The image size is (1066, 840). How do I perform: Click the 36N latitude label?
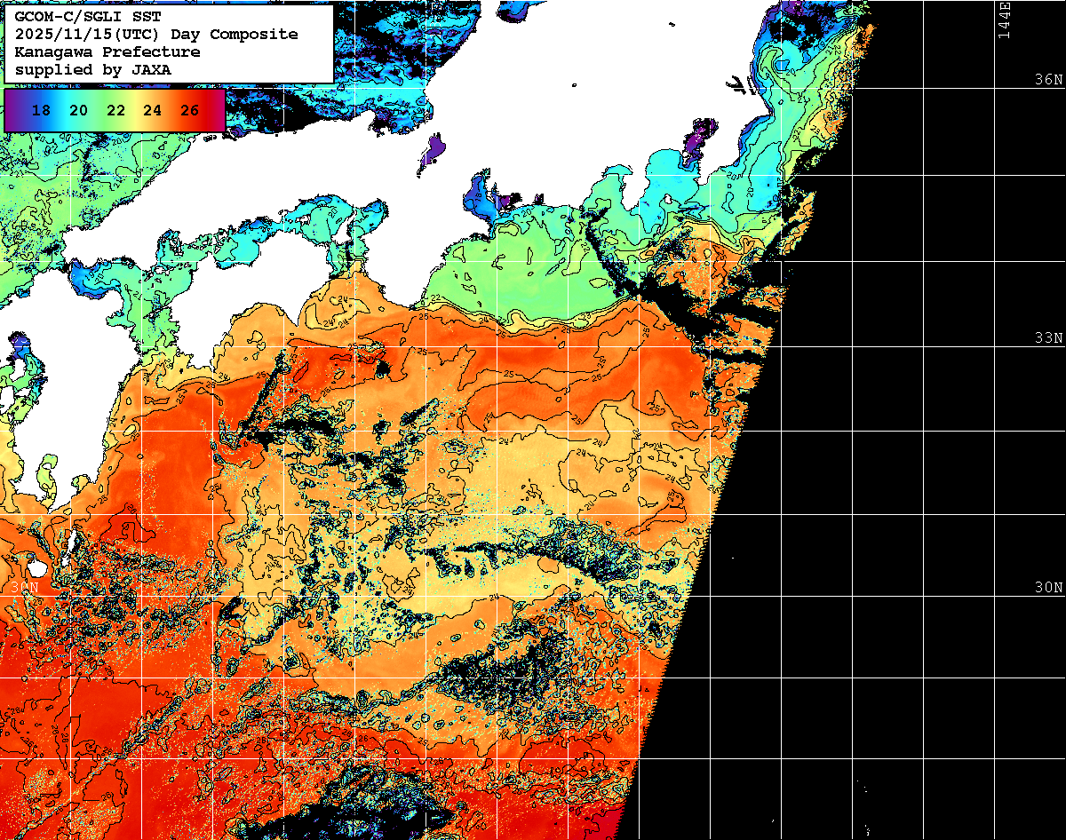click(x=1047, y=79)
